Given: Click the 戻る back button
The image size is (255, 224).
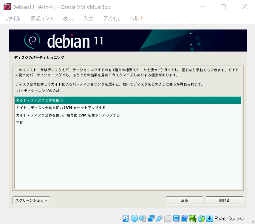Looking at the screenshot, I should 184,200.
